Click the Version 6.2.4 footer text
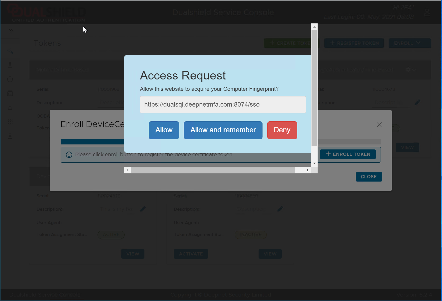Screen dimensions: 442x301 [x=414, y=295]
